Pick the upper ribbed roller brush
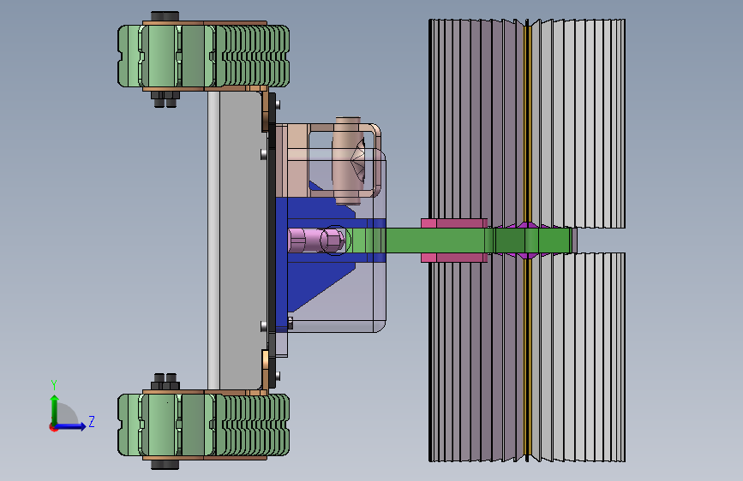This screenshot has width=743, height=481. click(527, 123)
